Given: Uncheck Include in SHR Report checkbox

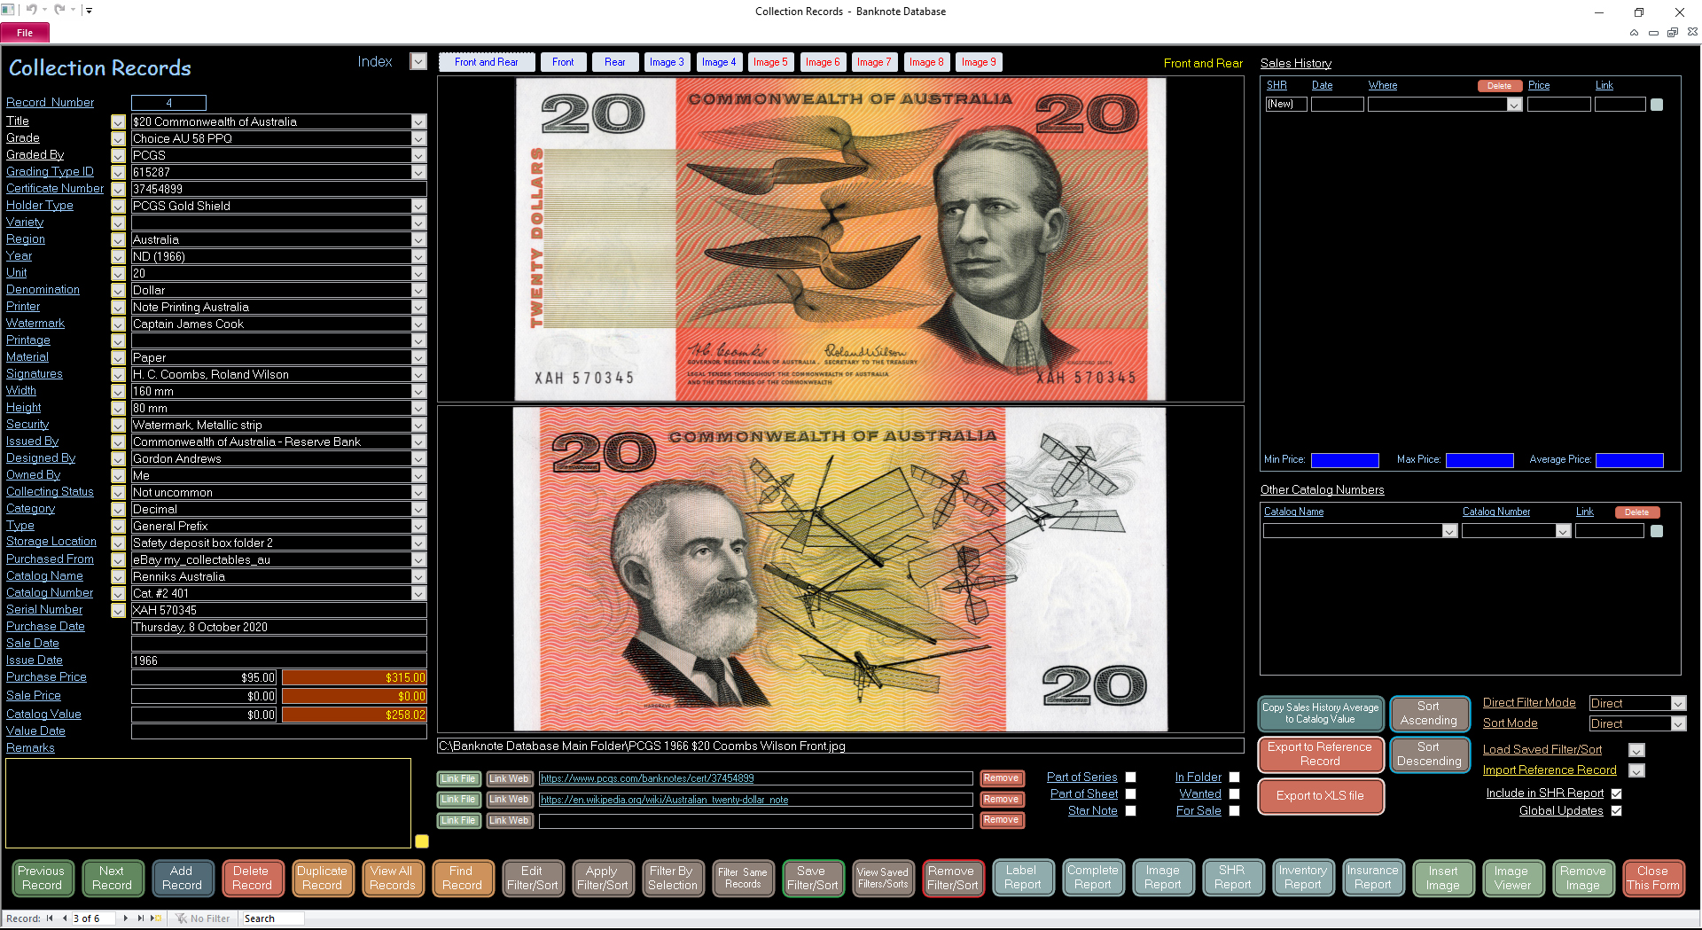Looking at the screenshot, I should click(x=1616, y=793).
